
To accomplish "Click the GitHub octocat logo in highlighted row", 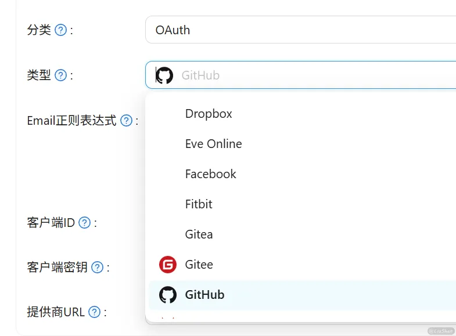I will 168,295.
